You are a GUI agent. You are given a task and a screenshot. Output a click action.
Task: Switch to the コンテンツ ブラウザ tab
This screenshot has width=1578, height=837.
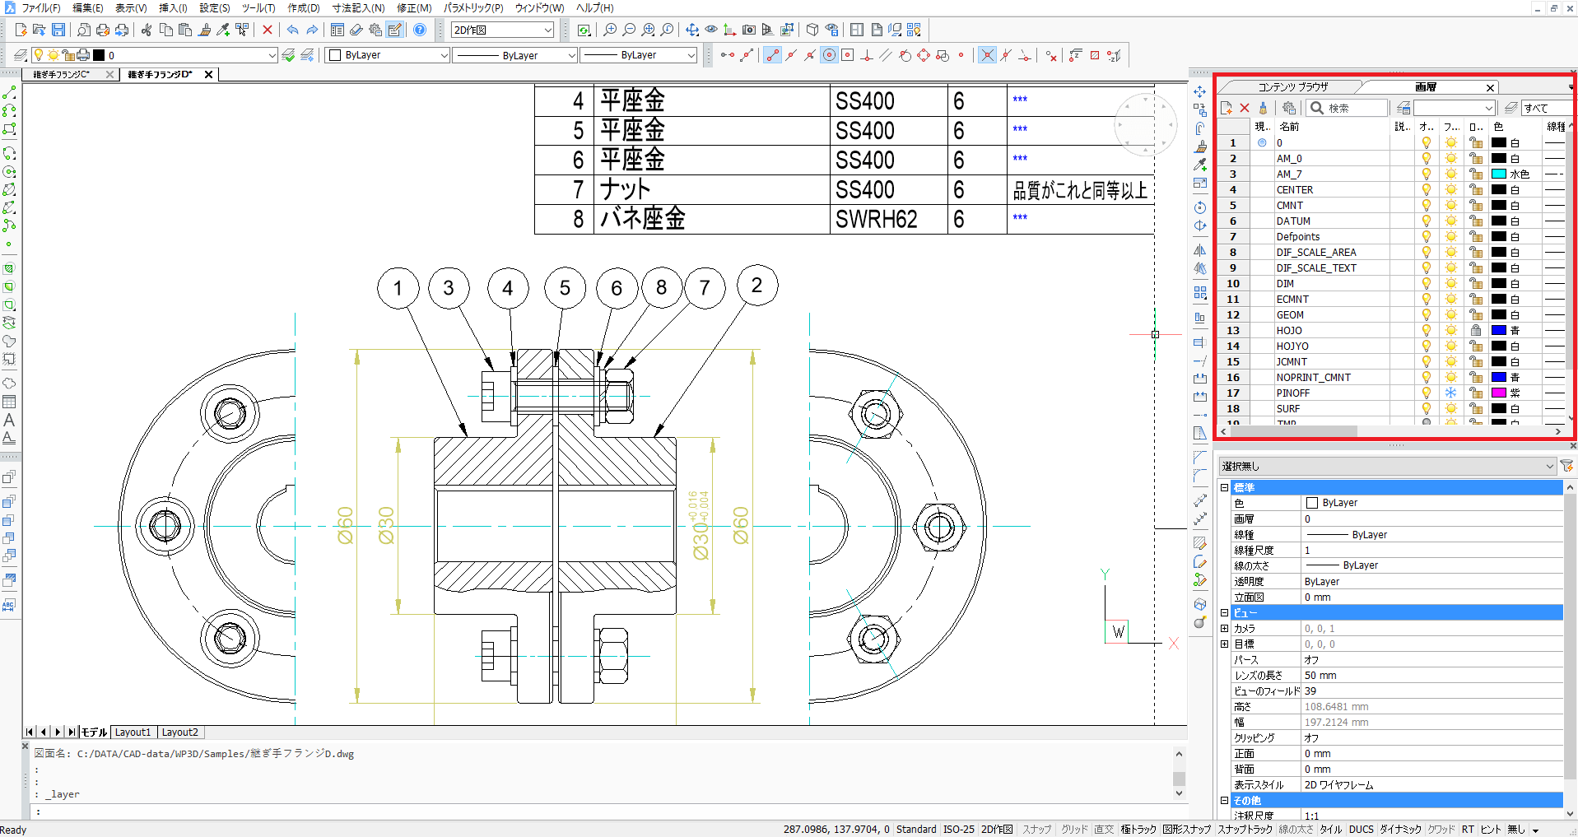1292,86
